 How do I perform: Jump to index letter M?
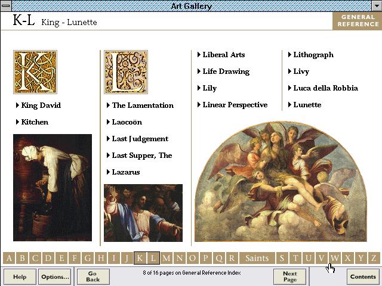[167, 258]
